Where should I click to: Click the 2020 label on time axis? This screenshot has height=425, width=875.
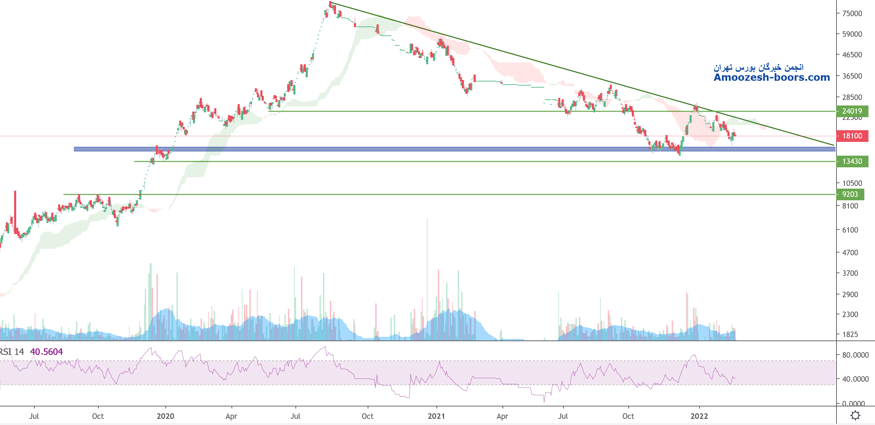(165, 416)
